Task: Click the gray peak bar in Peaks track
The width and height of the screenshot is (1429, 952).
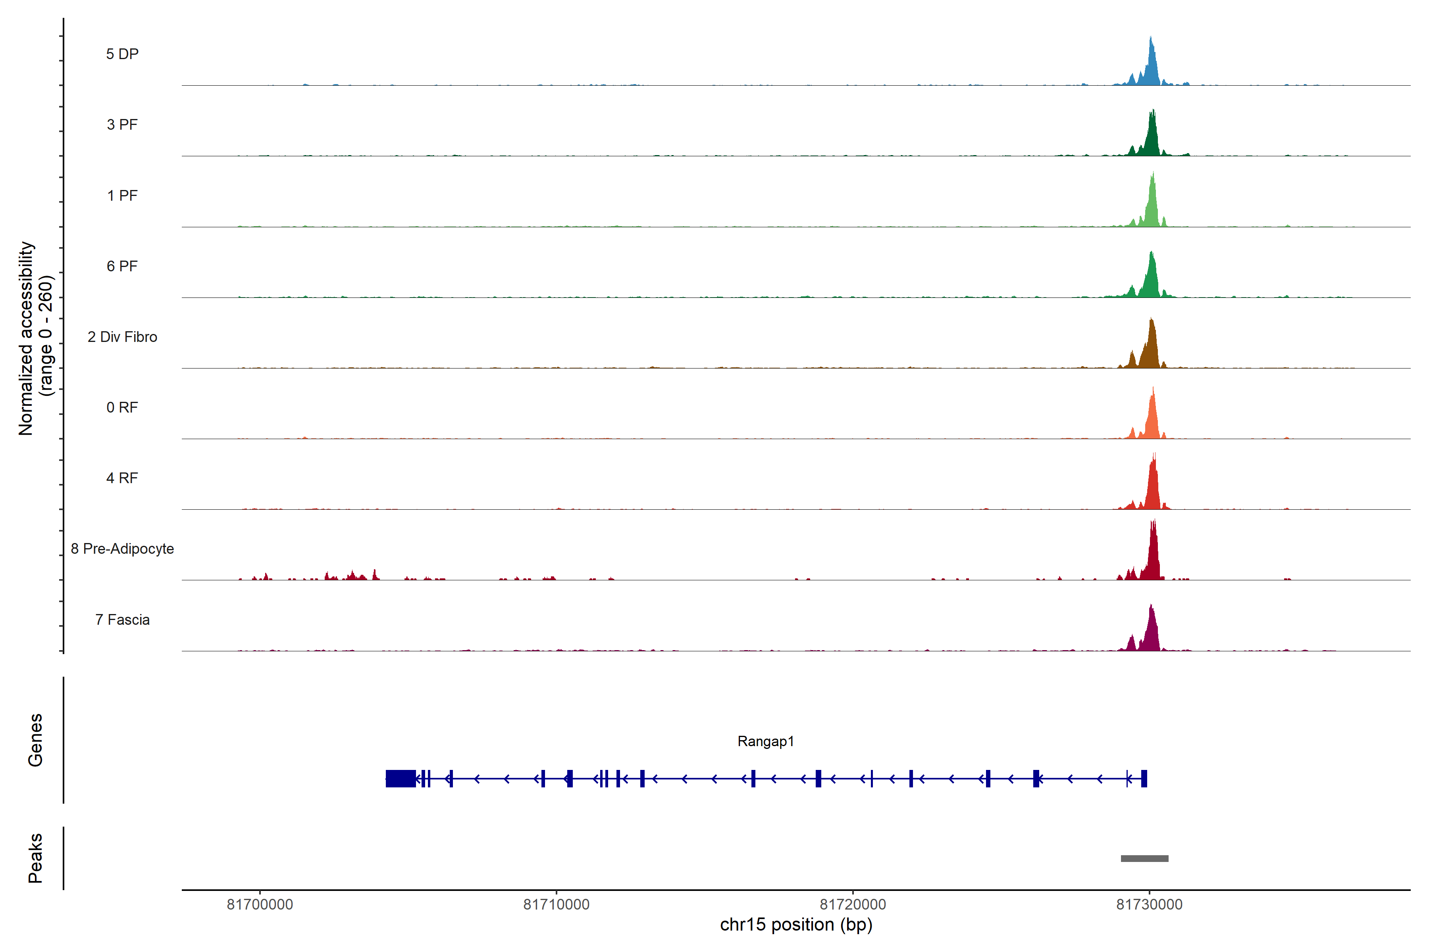Action: coord(1144,858)
